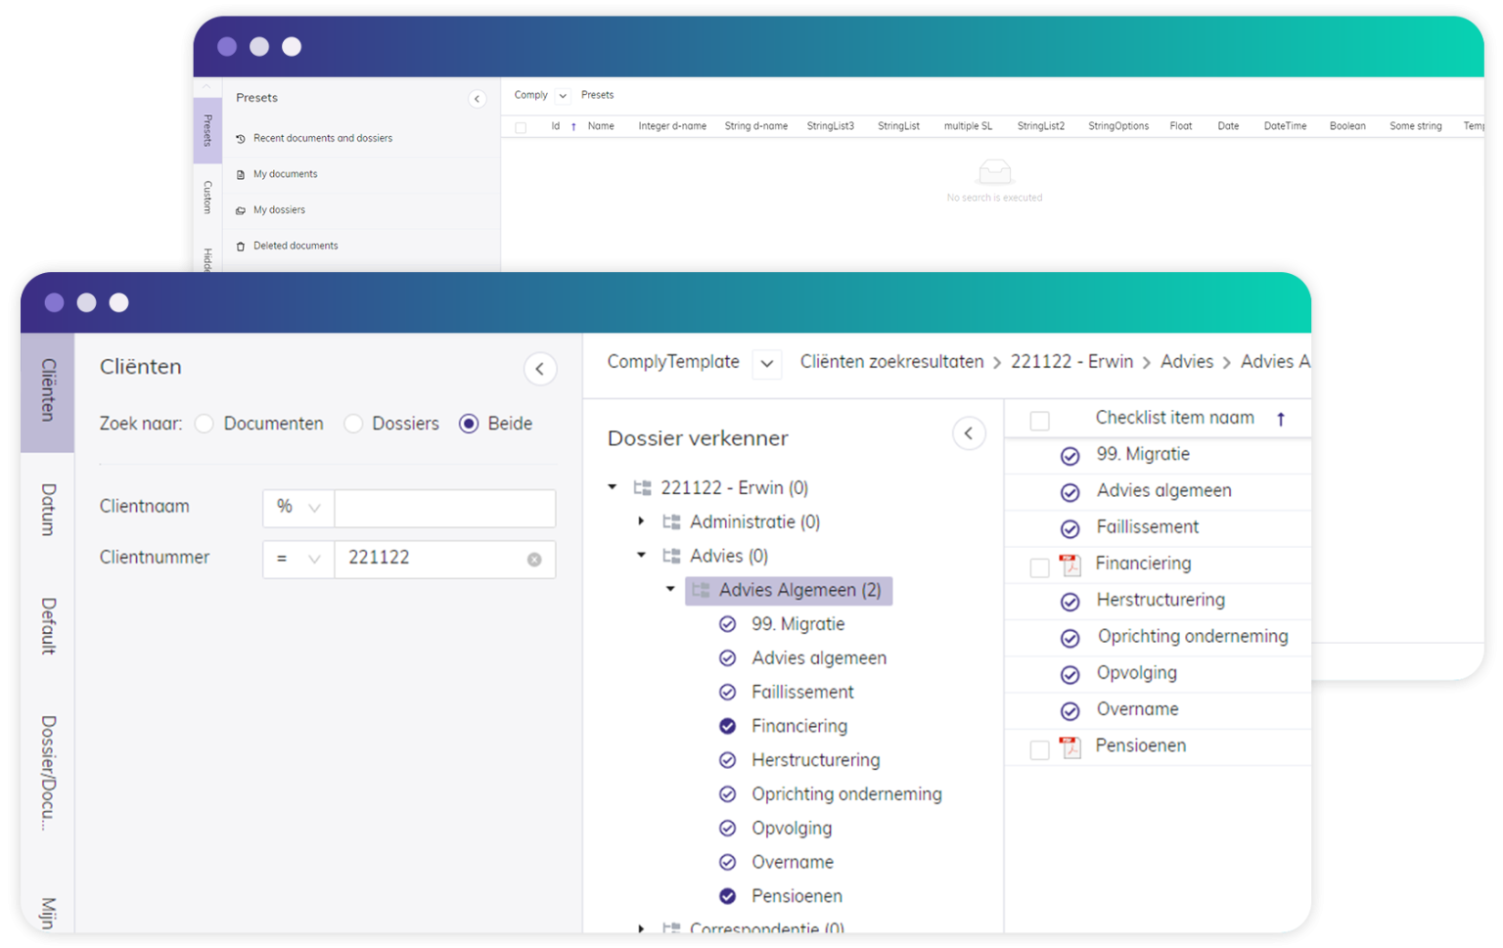Click the checkmark icon next to 99. Migratie

[x=728, y=623]
